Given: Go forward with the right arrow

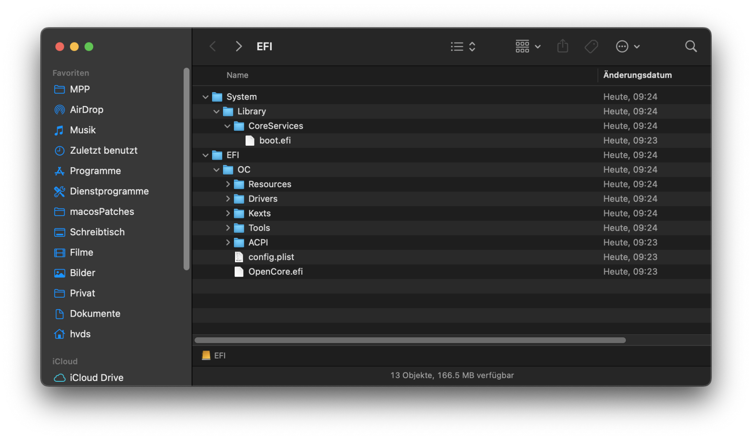Looking at the screenshot, I should click(238, 47).
